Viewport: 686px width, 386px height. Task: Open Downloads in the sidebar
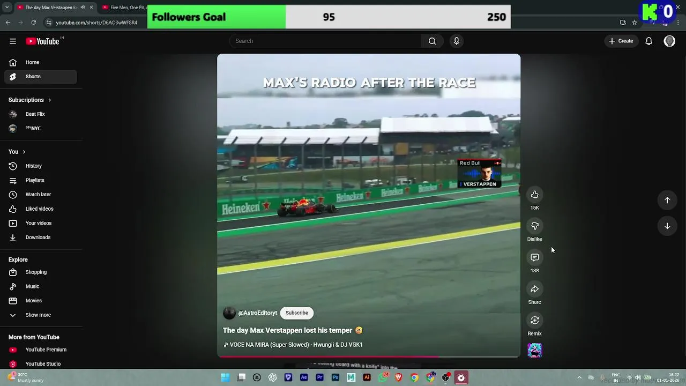pyautogui.click(x=41, y=237)
